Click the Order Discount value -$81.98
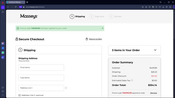The height and width of the screenshot is (98, 175). click(154, 76)
